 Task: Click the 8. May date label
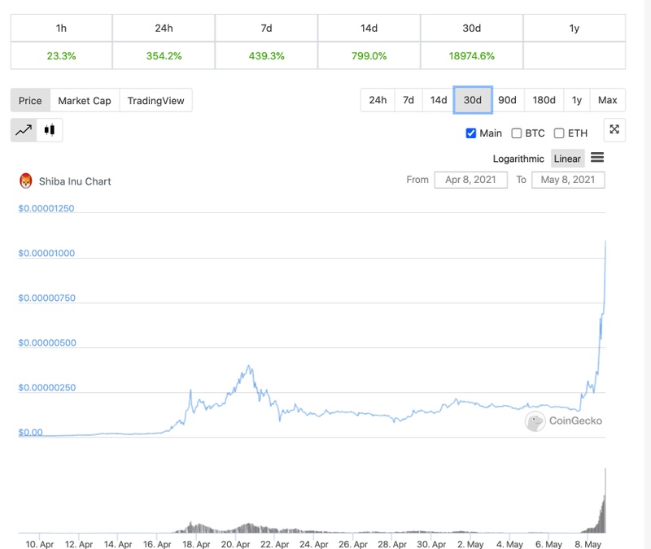coord(588,544)
